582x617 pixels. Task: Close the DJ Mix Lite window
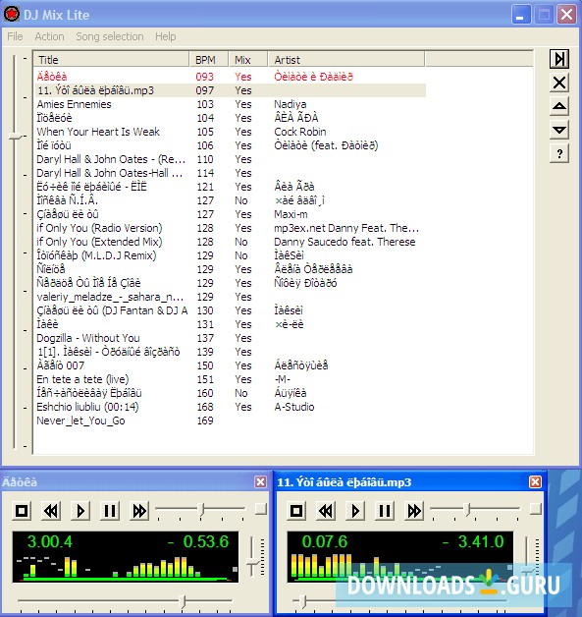(566, 15)
